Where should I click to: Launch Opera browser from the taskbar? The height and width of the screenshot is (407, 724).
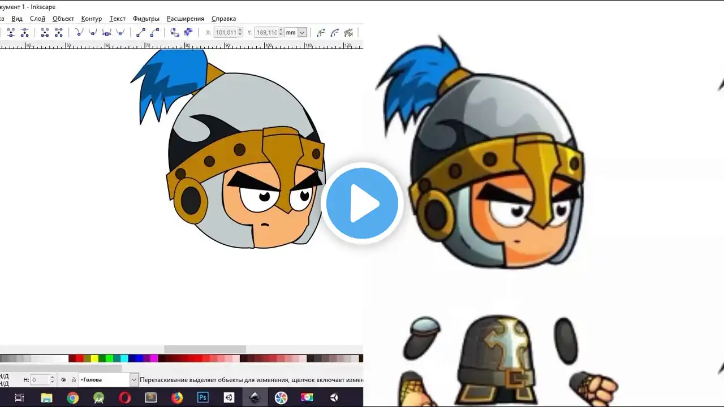pyautogui.click(x=125, y=397)
